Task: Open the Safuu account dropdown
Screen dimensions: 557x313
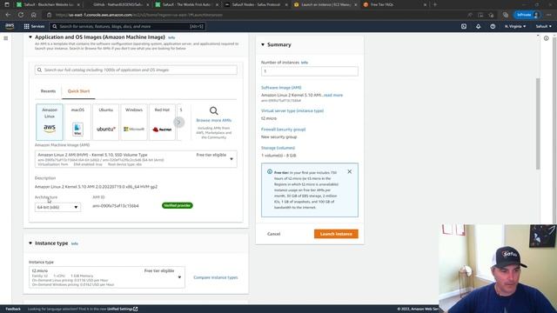Action: click(543, 26)
